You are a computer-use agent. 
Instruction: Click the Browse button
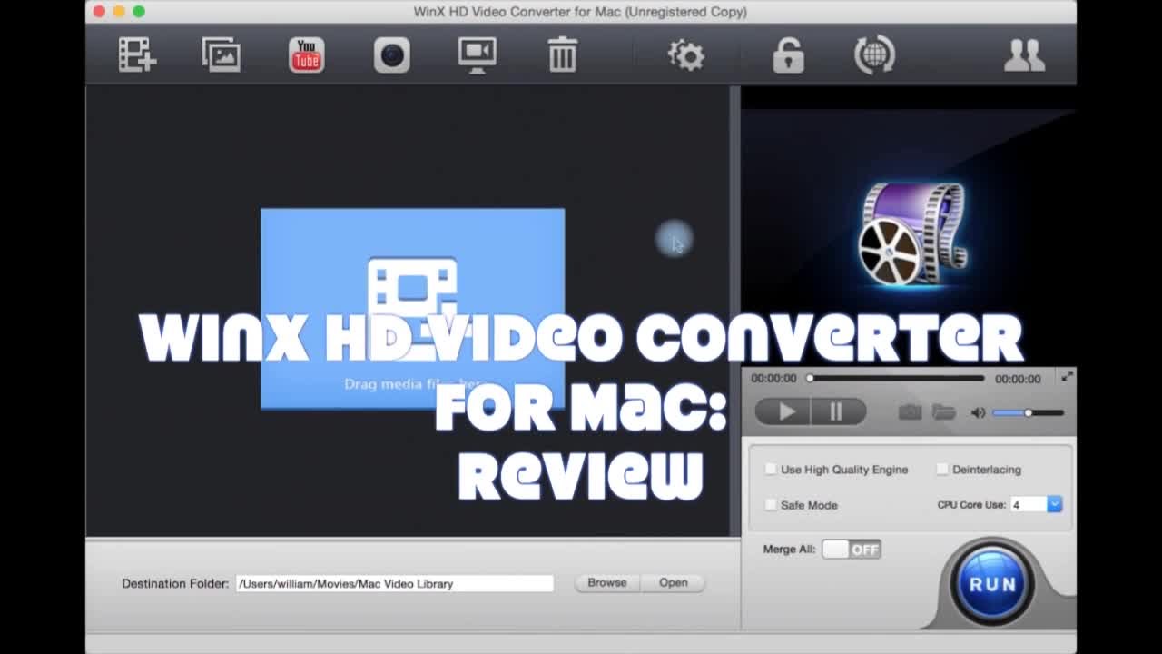[x=606, y=583]
